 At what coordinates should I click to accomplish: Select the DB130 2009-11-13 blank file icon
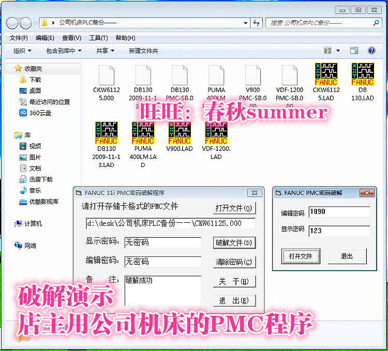143,75
